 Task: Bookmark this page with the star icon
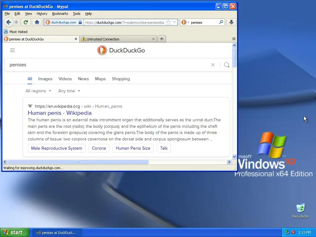[168, 22]
